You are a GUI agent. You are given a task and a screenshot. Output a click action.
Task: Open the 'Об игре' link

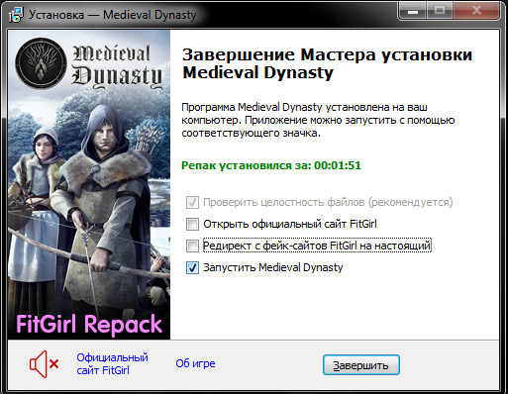(x=195, y=363)
